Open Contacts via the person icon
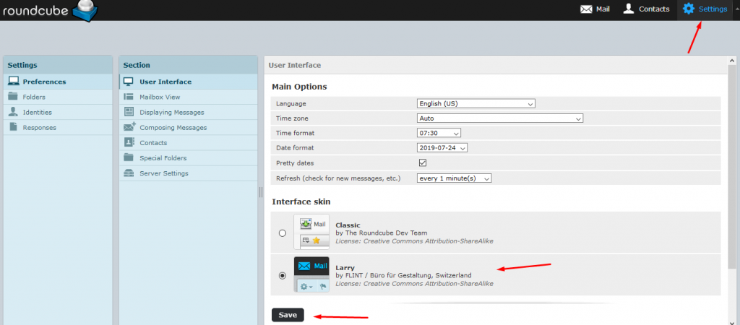The image size is (740, 325). [629, 9]
